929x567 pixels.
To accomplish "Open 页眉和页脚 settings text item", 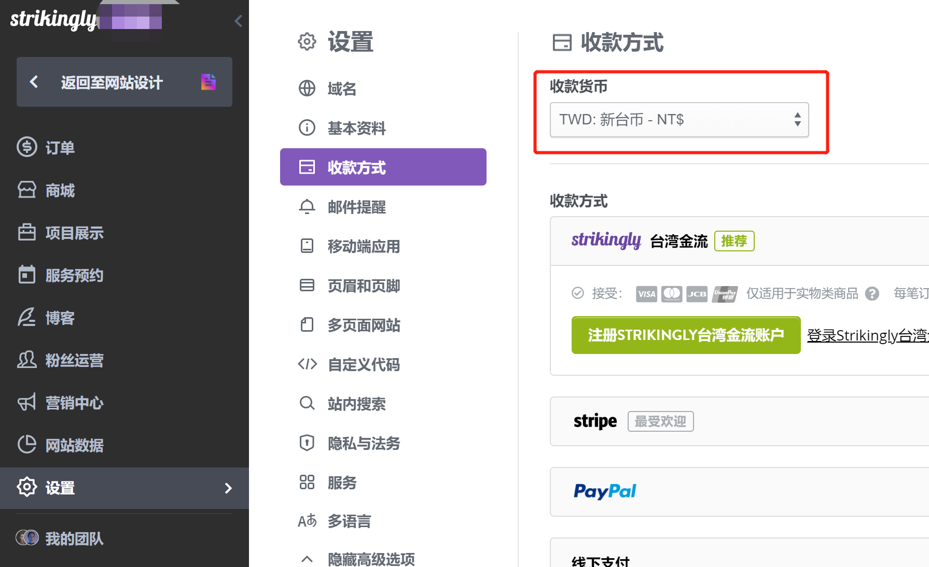I will (364, 286).
